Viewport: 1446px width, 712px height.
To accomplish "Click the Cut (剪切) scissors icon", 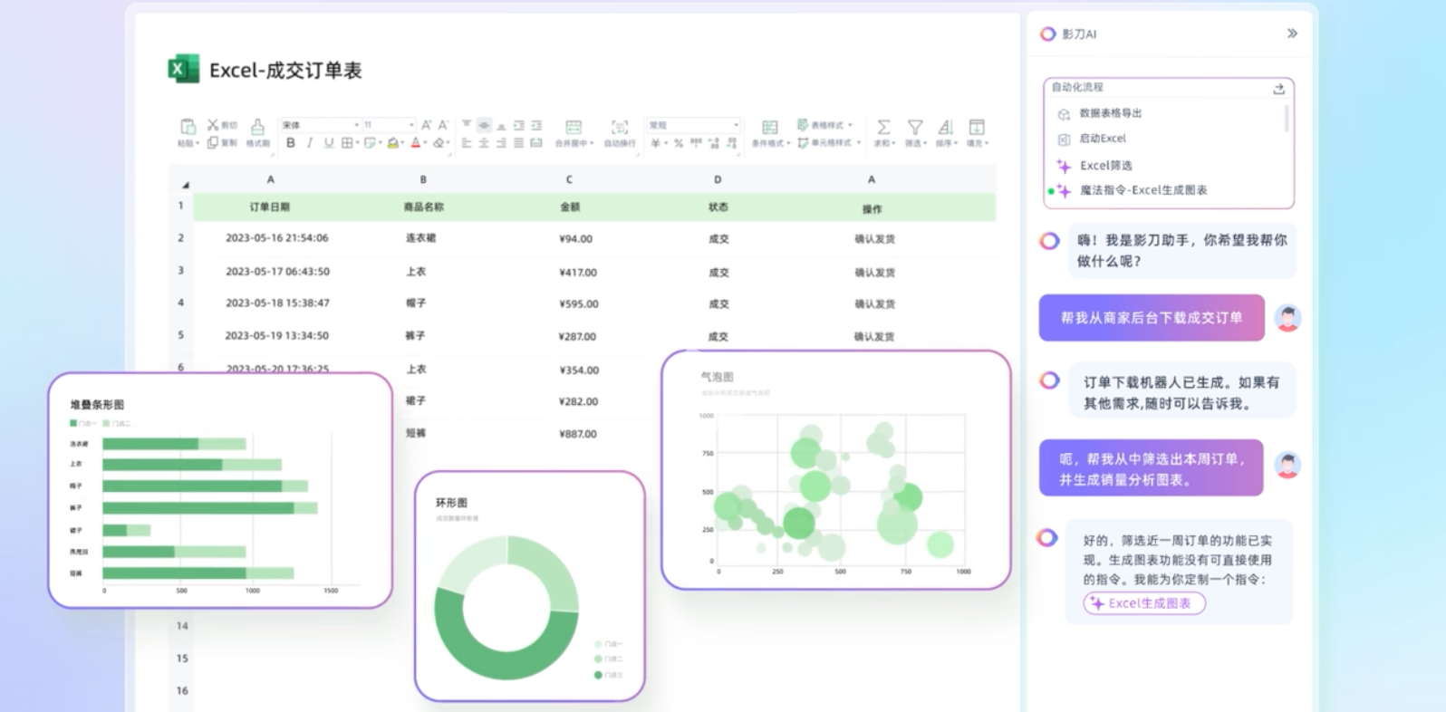I will (x=213, y=125).
